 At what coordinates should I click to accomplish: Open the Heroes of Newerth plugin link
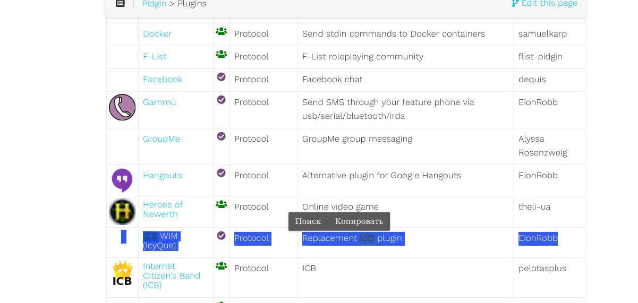coord(163,210)
